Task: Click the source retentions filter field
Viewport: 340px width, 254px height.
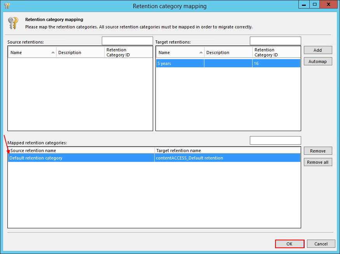Action: pyautogui.click(x=127, y=41)
